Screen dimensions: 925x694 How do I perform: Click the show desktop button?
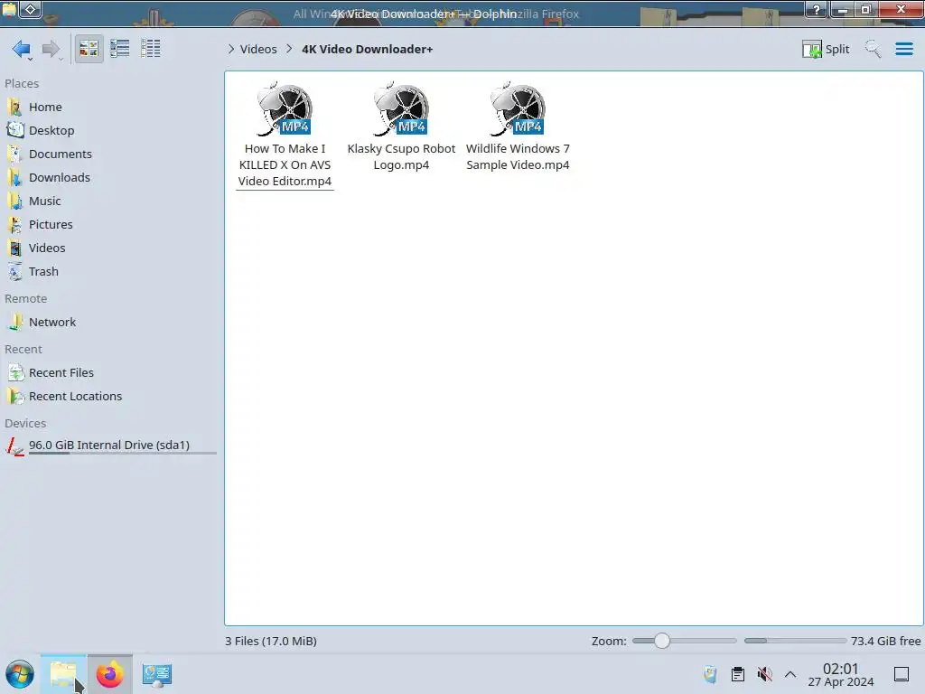click(902, 674)
